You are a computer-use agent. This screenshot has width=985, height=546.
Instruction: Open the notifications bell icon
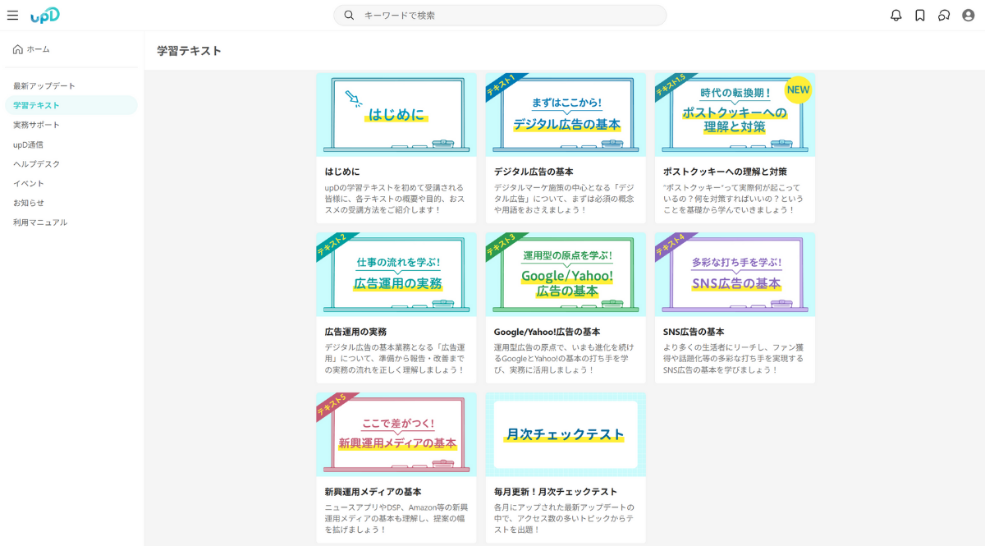pyautogui.click(x=896, y=16)
